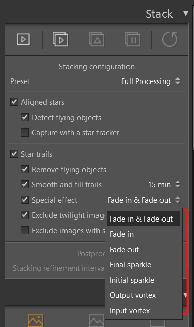Uncheck the Aligned stars checkbox
This screenshot has height=327, width=194.
pyautogui.click(x=14, y=102)
